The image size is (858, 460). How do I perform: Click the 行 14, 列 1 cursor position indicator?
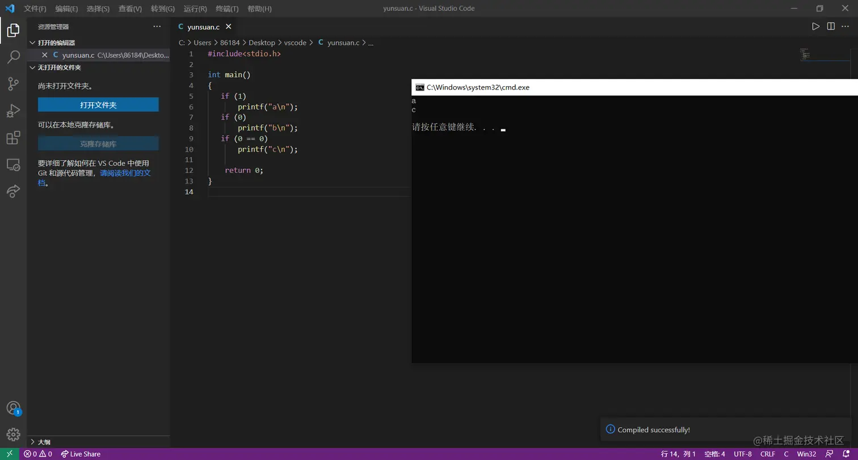click(678, 454)
